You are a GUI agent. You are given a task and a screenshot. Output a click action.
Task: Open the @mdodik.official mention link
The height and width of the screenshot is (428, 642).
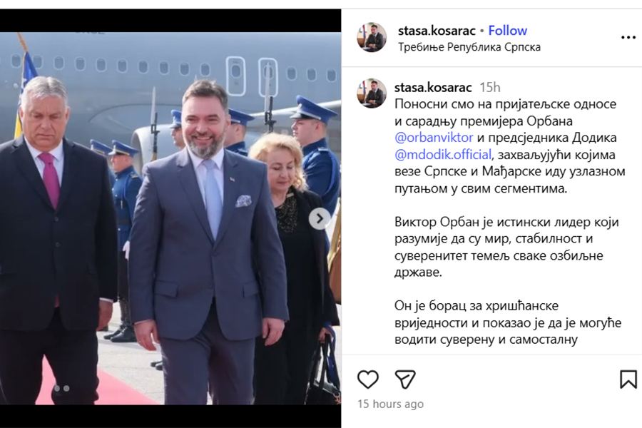[x=443, y=154]
